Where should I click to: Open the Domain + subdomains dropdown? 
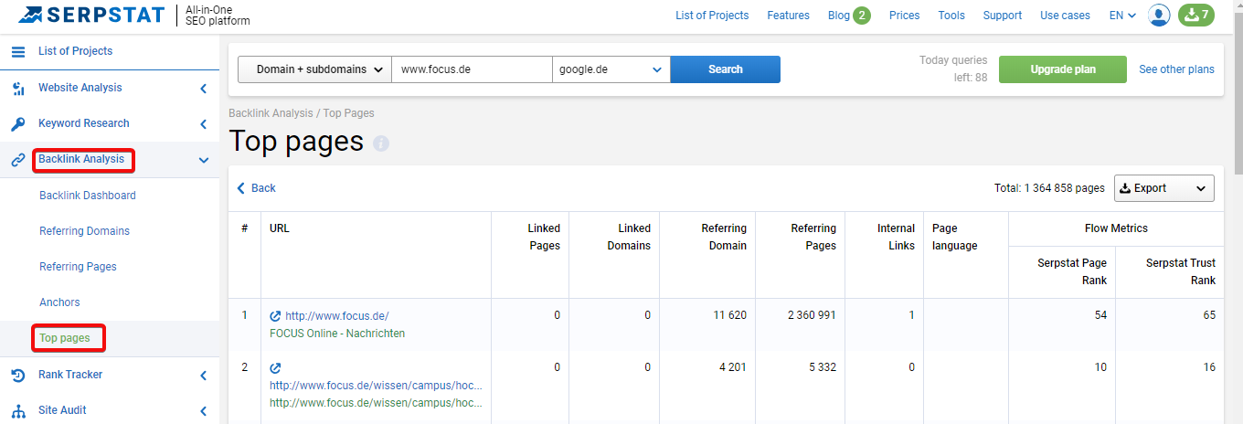tap(314, 69)
